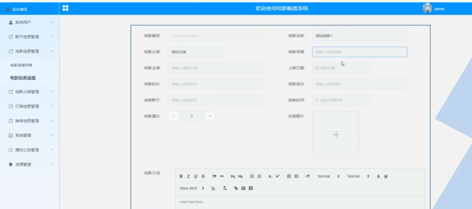Open the 电影分类 dropdown showing 测试分类
The image size is (472, 209).
click(x=196, y=52)
